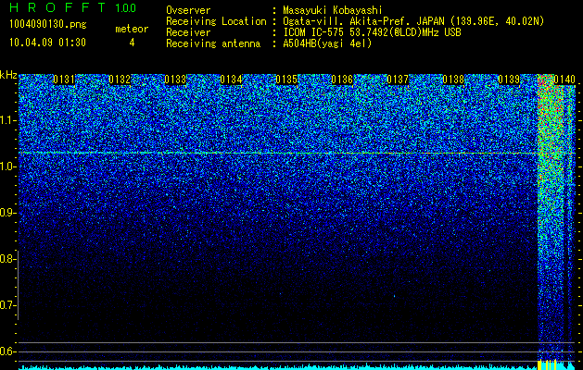Click the 0134 time marker
583x370 pixels.
coord(231,80)
